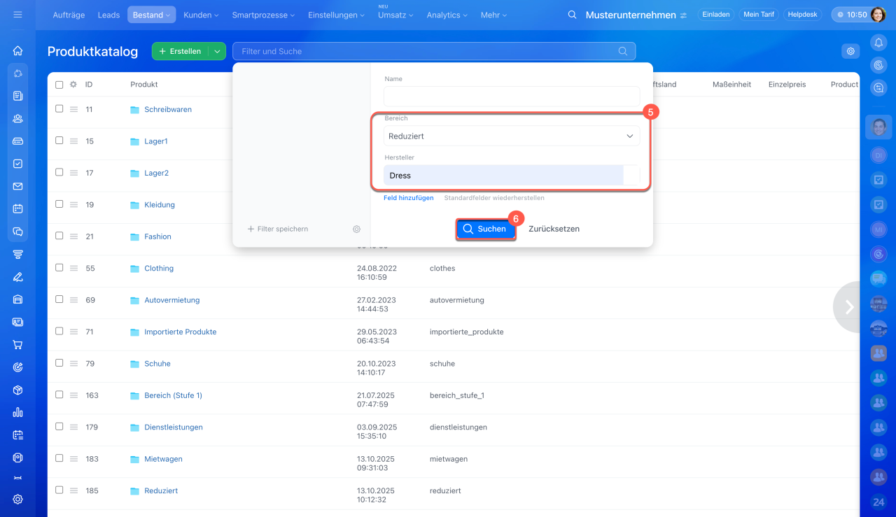896x517 pixels.
Task: Tick the checkbox for Schreibwaren row
Action: [59, 109]
